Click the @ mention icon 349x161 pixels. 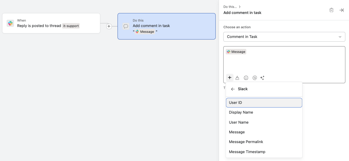[255, 78]
